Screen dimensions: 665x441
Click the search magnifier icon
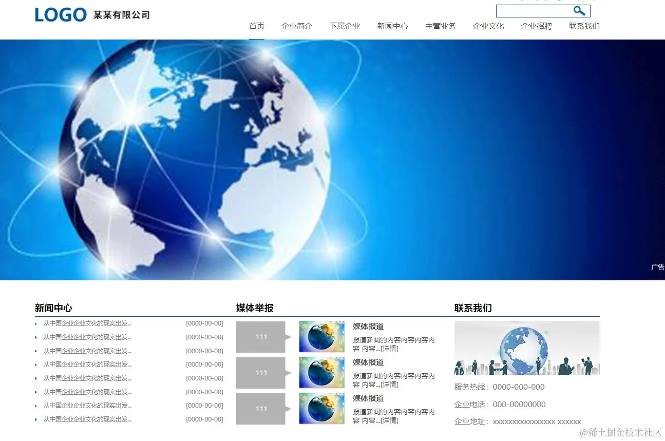coord(580,10)
